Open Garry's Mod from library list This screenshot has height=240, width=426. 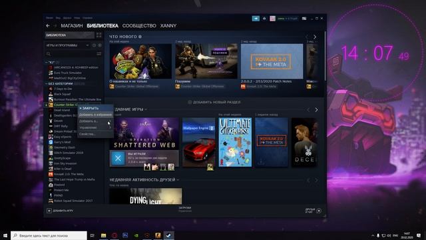62,142
